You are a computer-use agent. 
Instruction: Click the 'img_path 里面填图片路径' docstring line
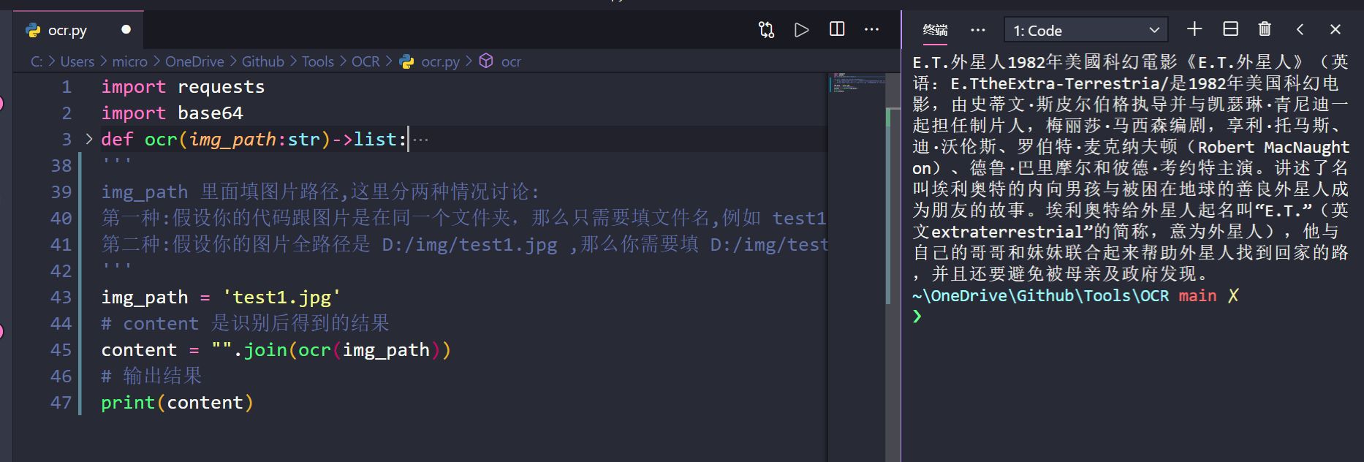click(x=320, y=192)
